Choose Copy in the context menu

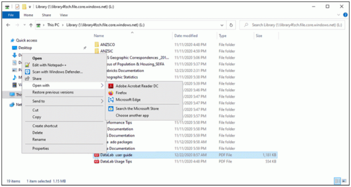tap(37, 117)
